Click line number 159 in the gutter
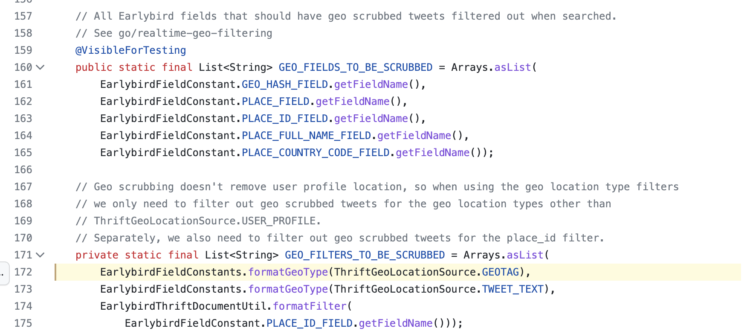Screen dimensions: 747x331 (x=23, y=50)
